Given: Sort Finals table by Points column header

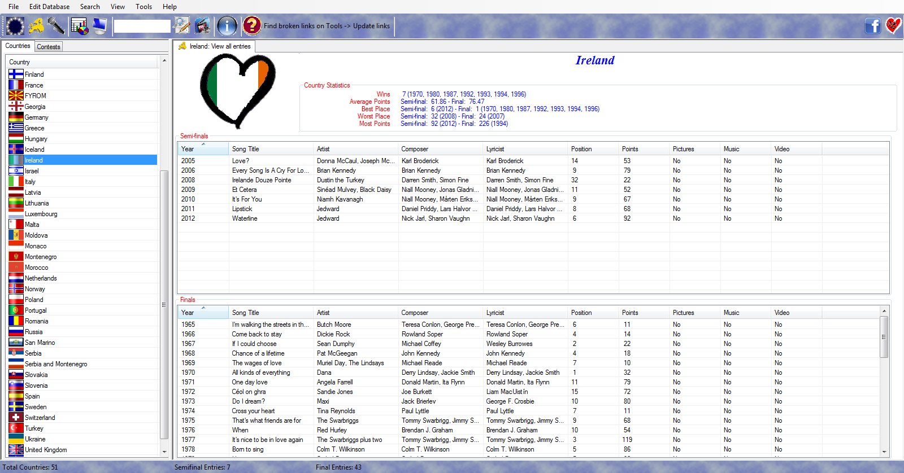Looking at the screenshot, I should coord(644,313).
